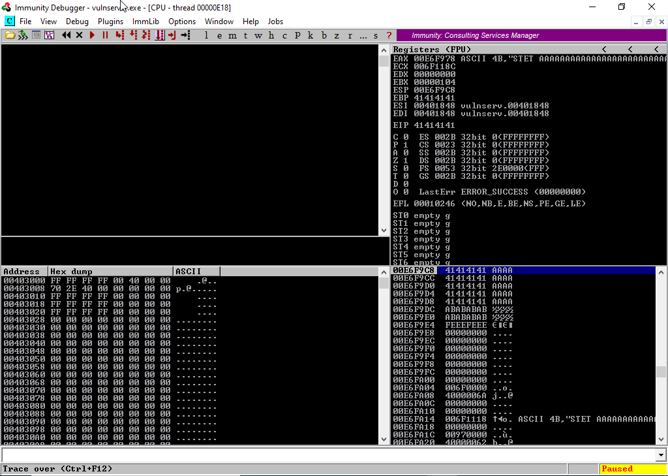Open Executable modules via 'e' button
668x476 pixels.
[220, 35]
